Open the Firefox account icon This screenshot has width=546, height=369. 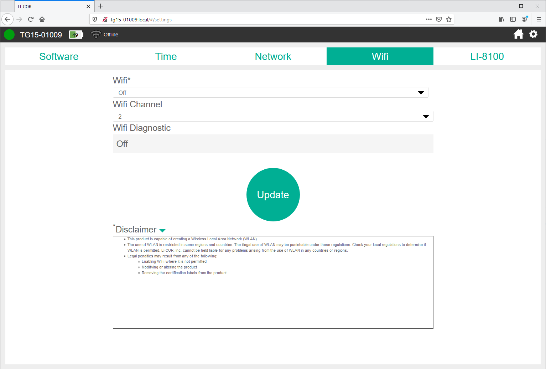click(524, 19)
